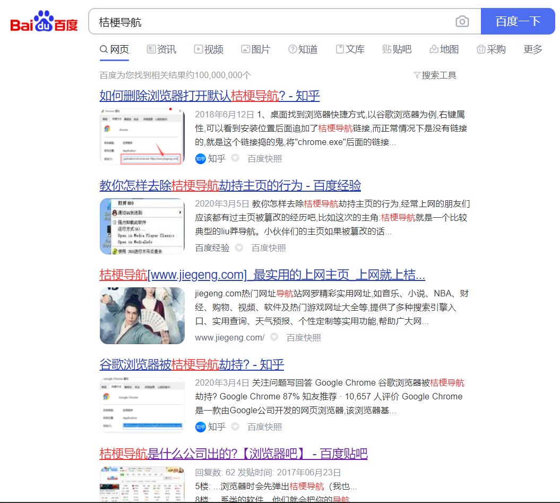Click thumbnail of first 知乎 result

click(142, 137)
